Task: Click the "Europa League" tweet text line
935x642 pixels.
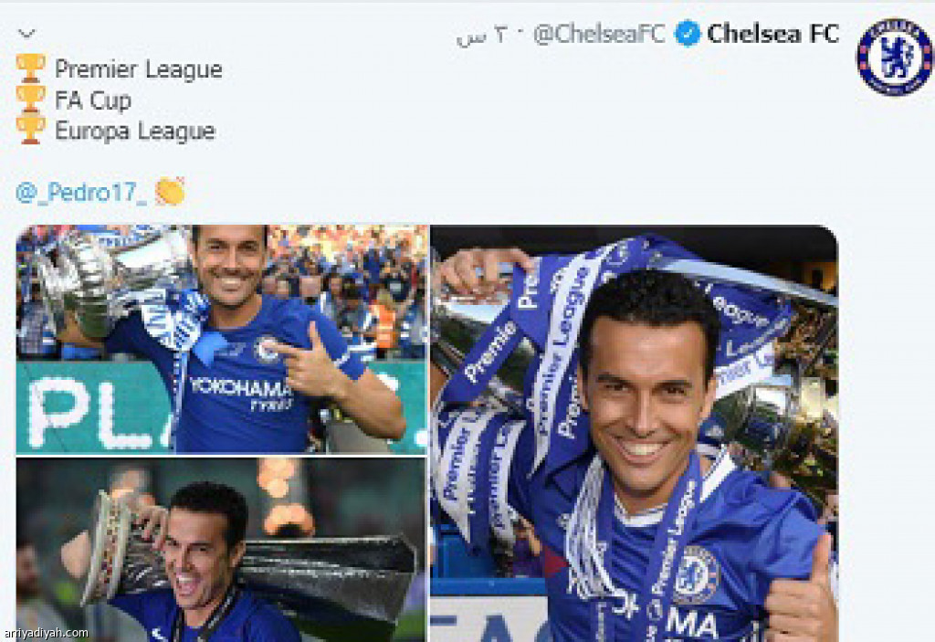Action: (x=134, y=131)
